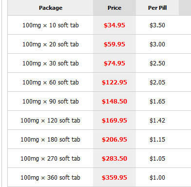Click the $148.50 price
This screenshot has width=191, height=187.
(115, 102)
